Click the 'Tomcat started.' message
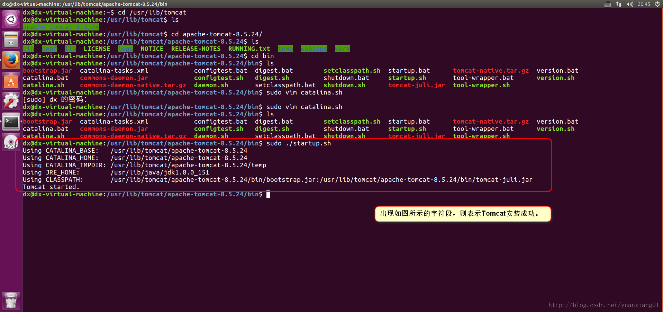This screenshot has height=312, width=663. 51,187
